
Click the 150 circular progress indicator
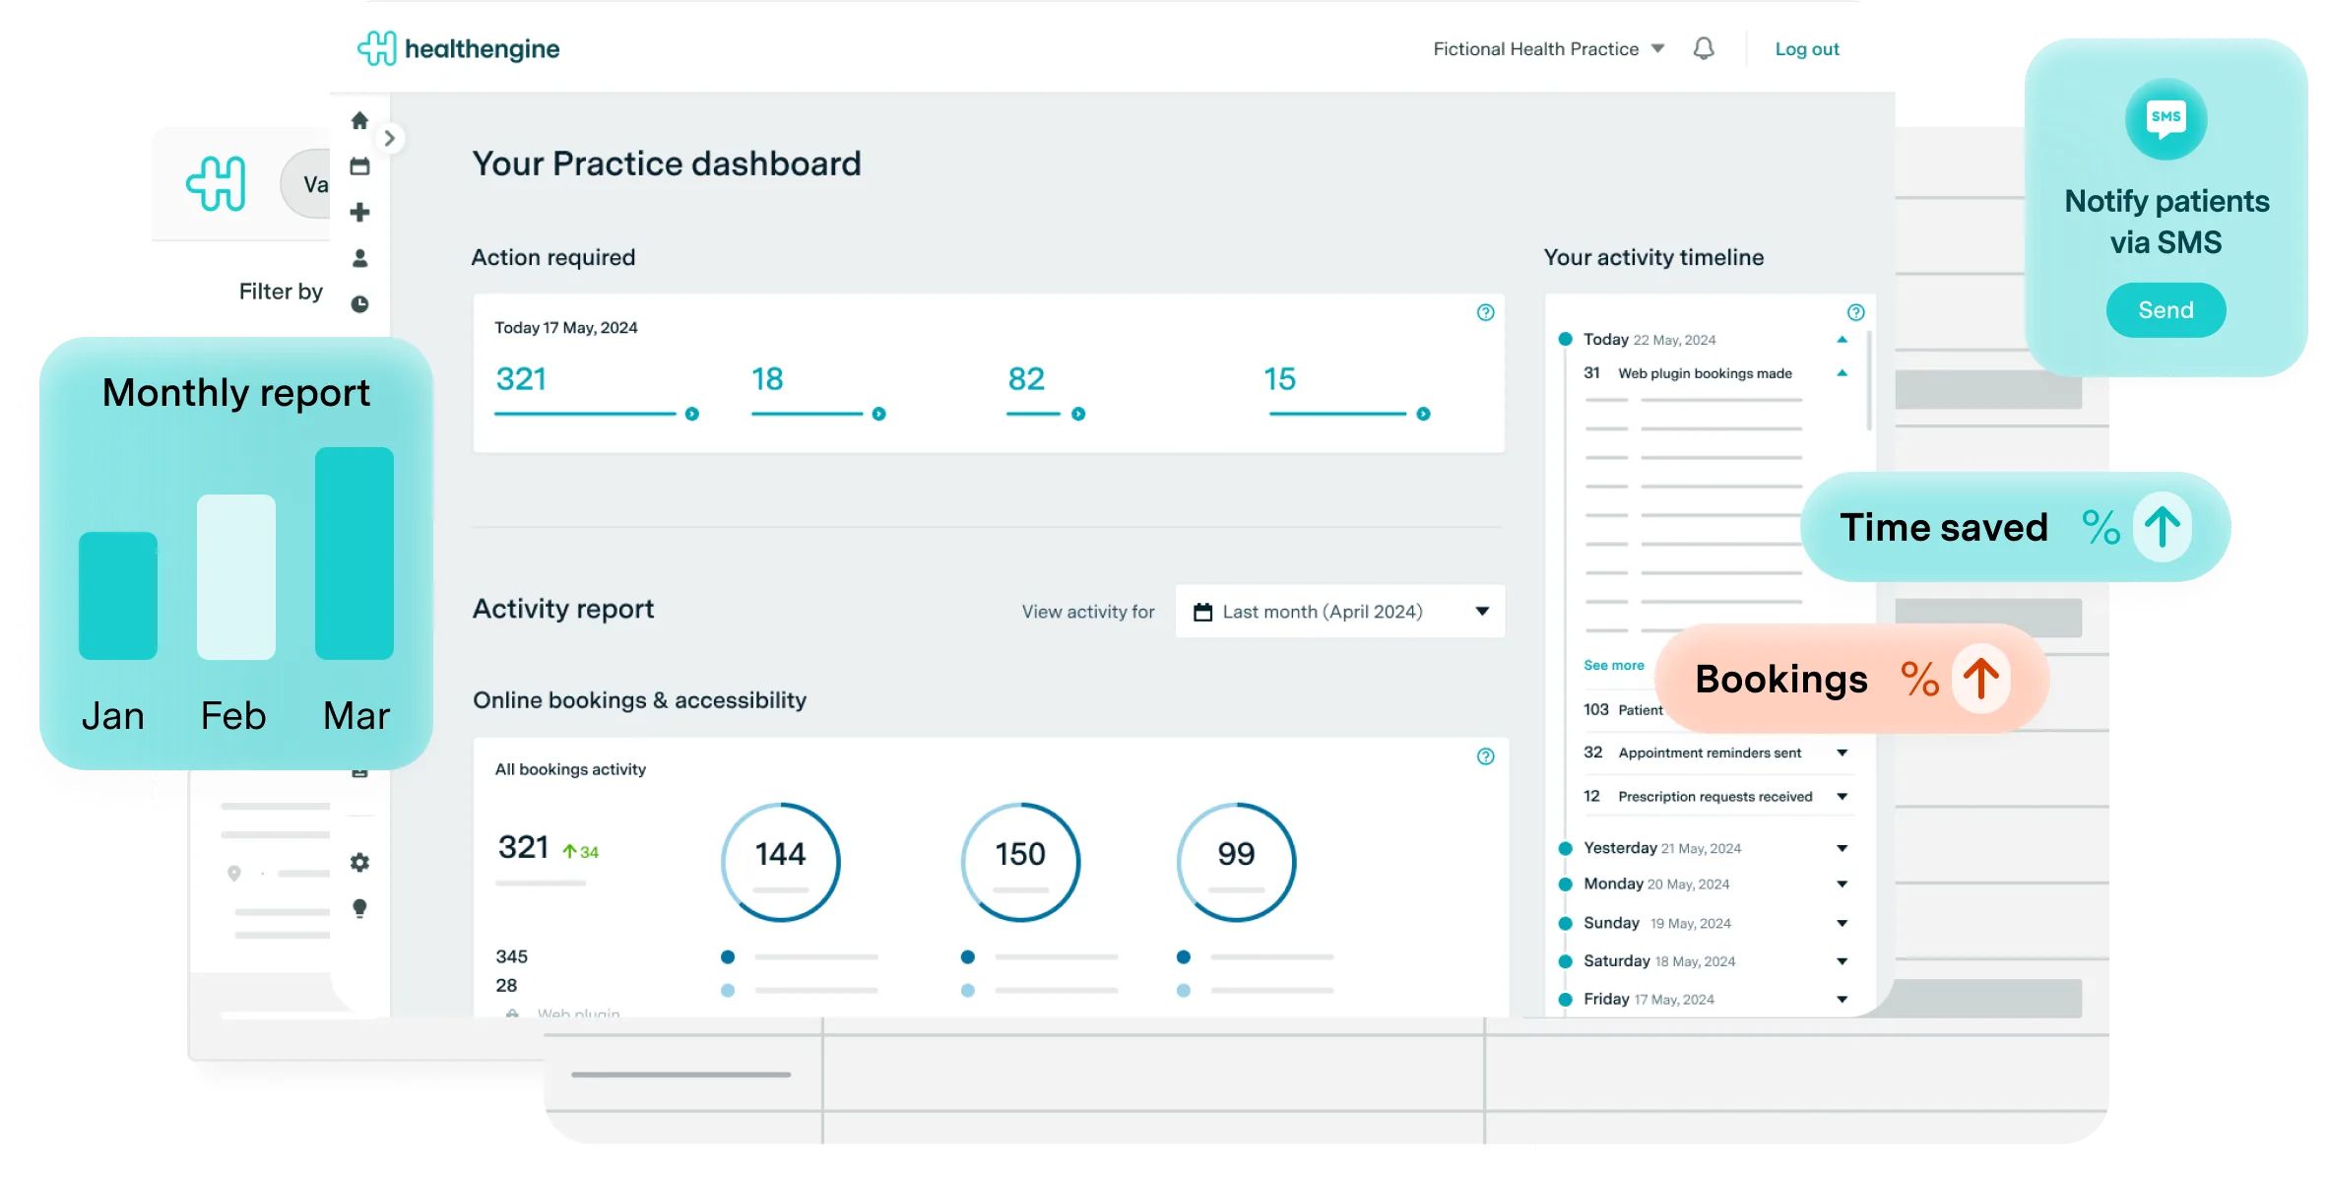pos(1020,862)
